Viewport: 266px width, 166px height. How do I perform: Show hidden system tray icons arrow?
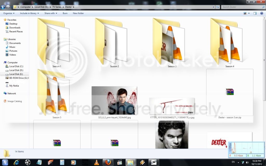click(x=238, y=162)
